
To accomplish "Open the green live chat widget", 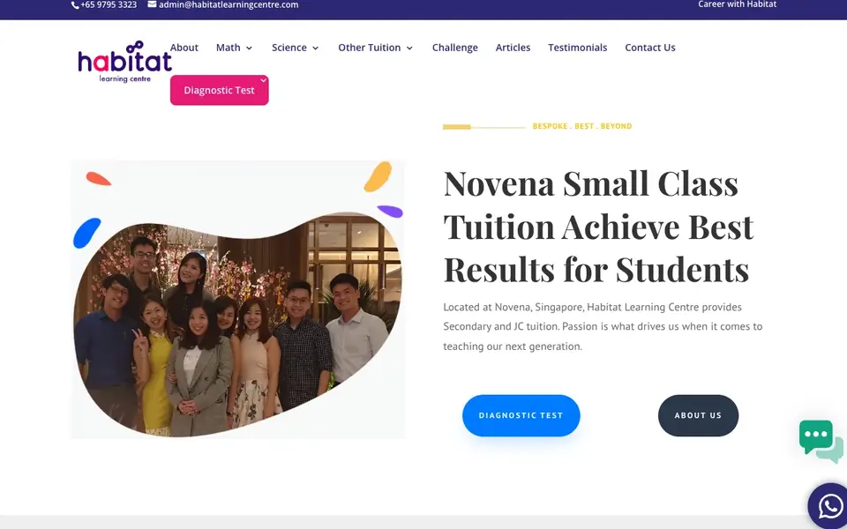I will (x=821, y=442).
